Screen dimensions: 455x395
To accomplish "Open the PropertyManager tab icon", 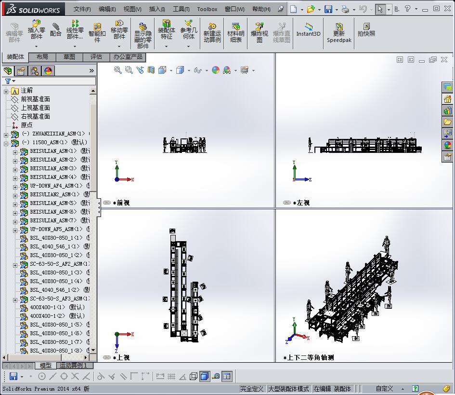I will pyautogui.click(x=22, y=71).
